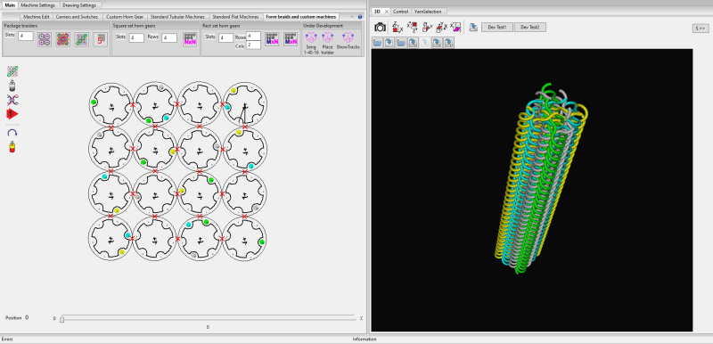Switch to the Machine Settings tab

click(x=38, y=5)
